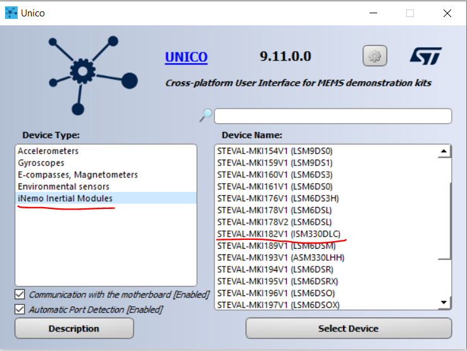Image resolution: width=467 pixels, height=351 pixels.
Task: Toggle Automatic Port Detection checkbox
Action: tap(20, 309)
